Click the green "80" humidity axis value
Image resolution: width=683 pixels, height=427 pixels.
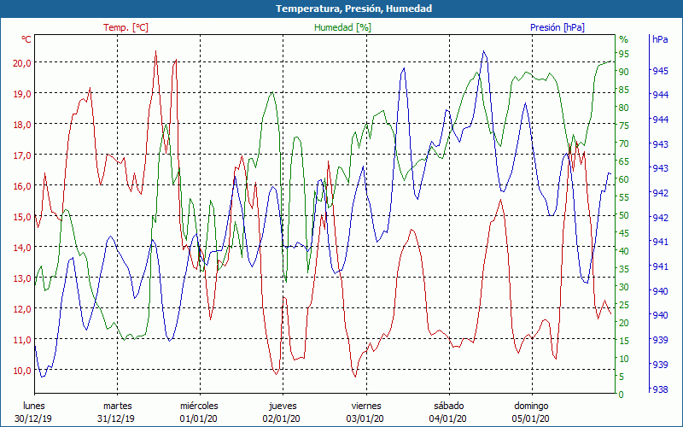[x=624, y=108]
